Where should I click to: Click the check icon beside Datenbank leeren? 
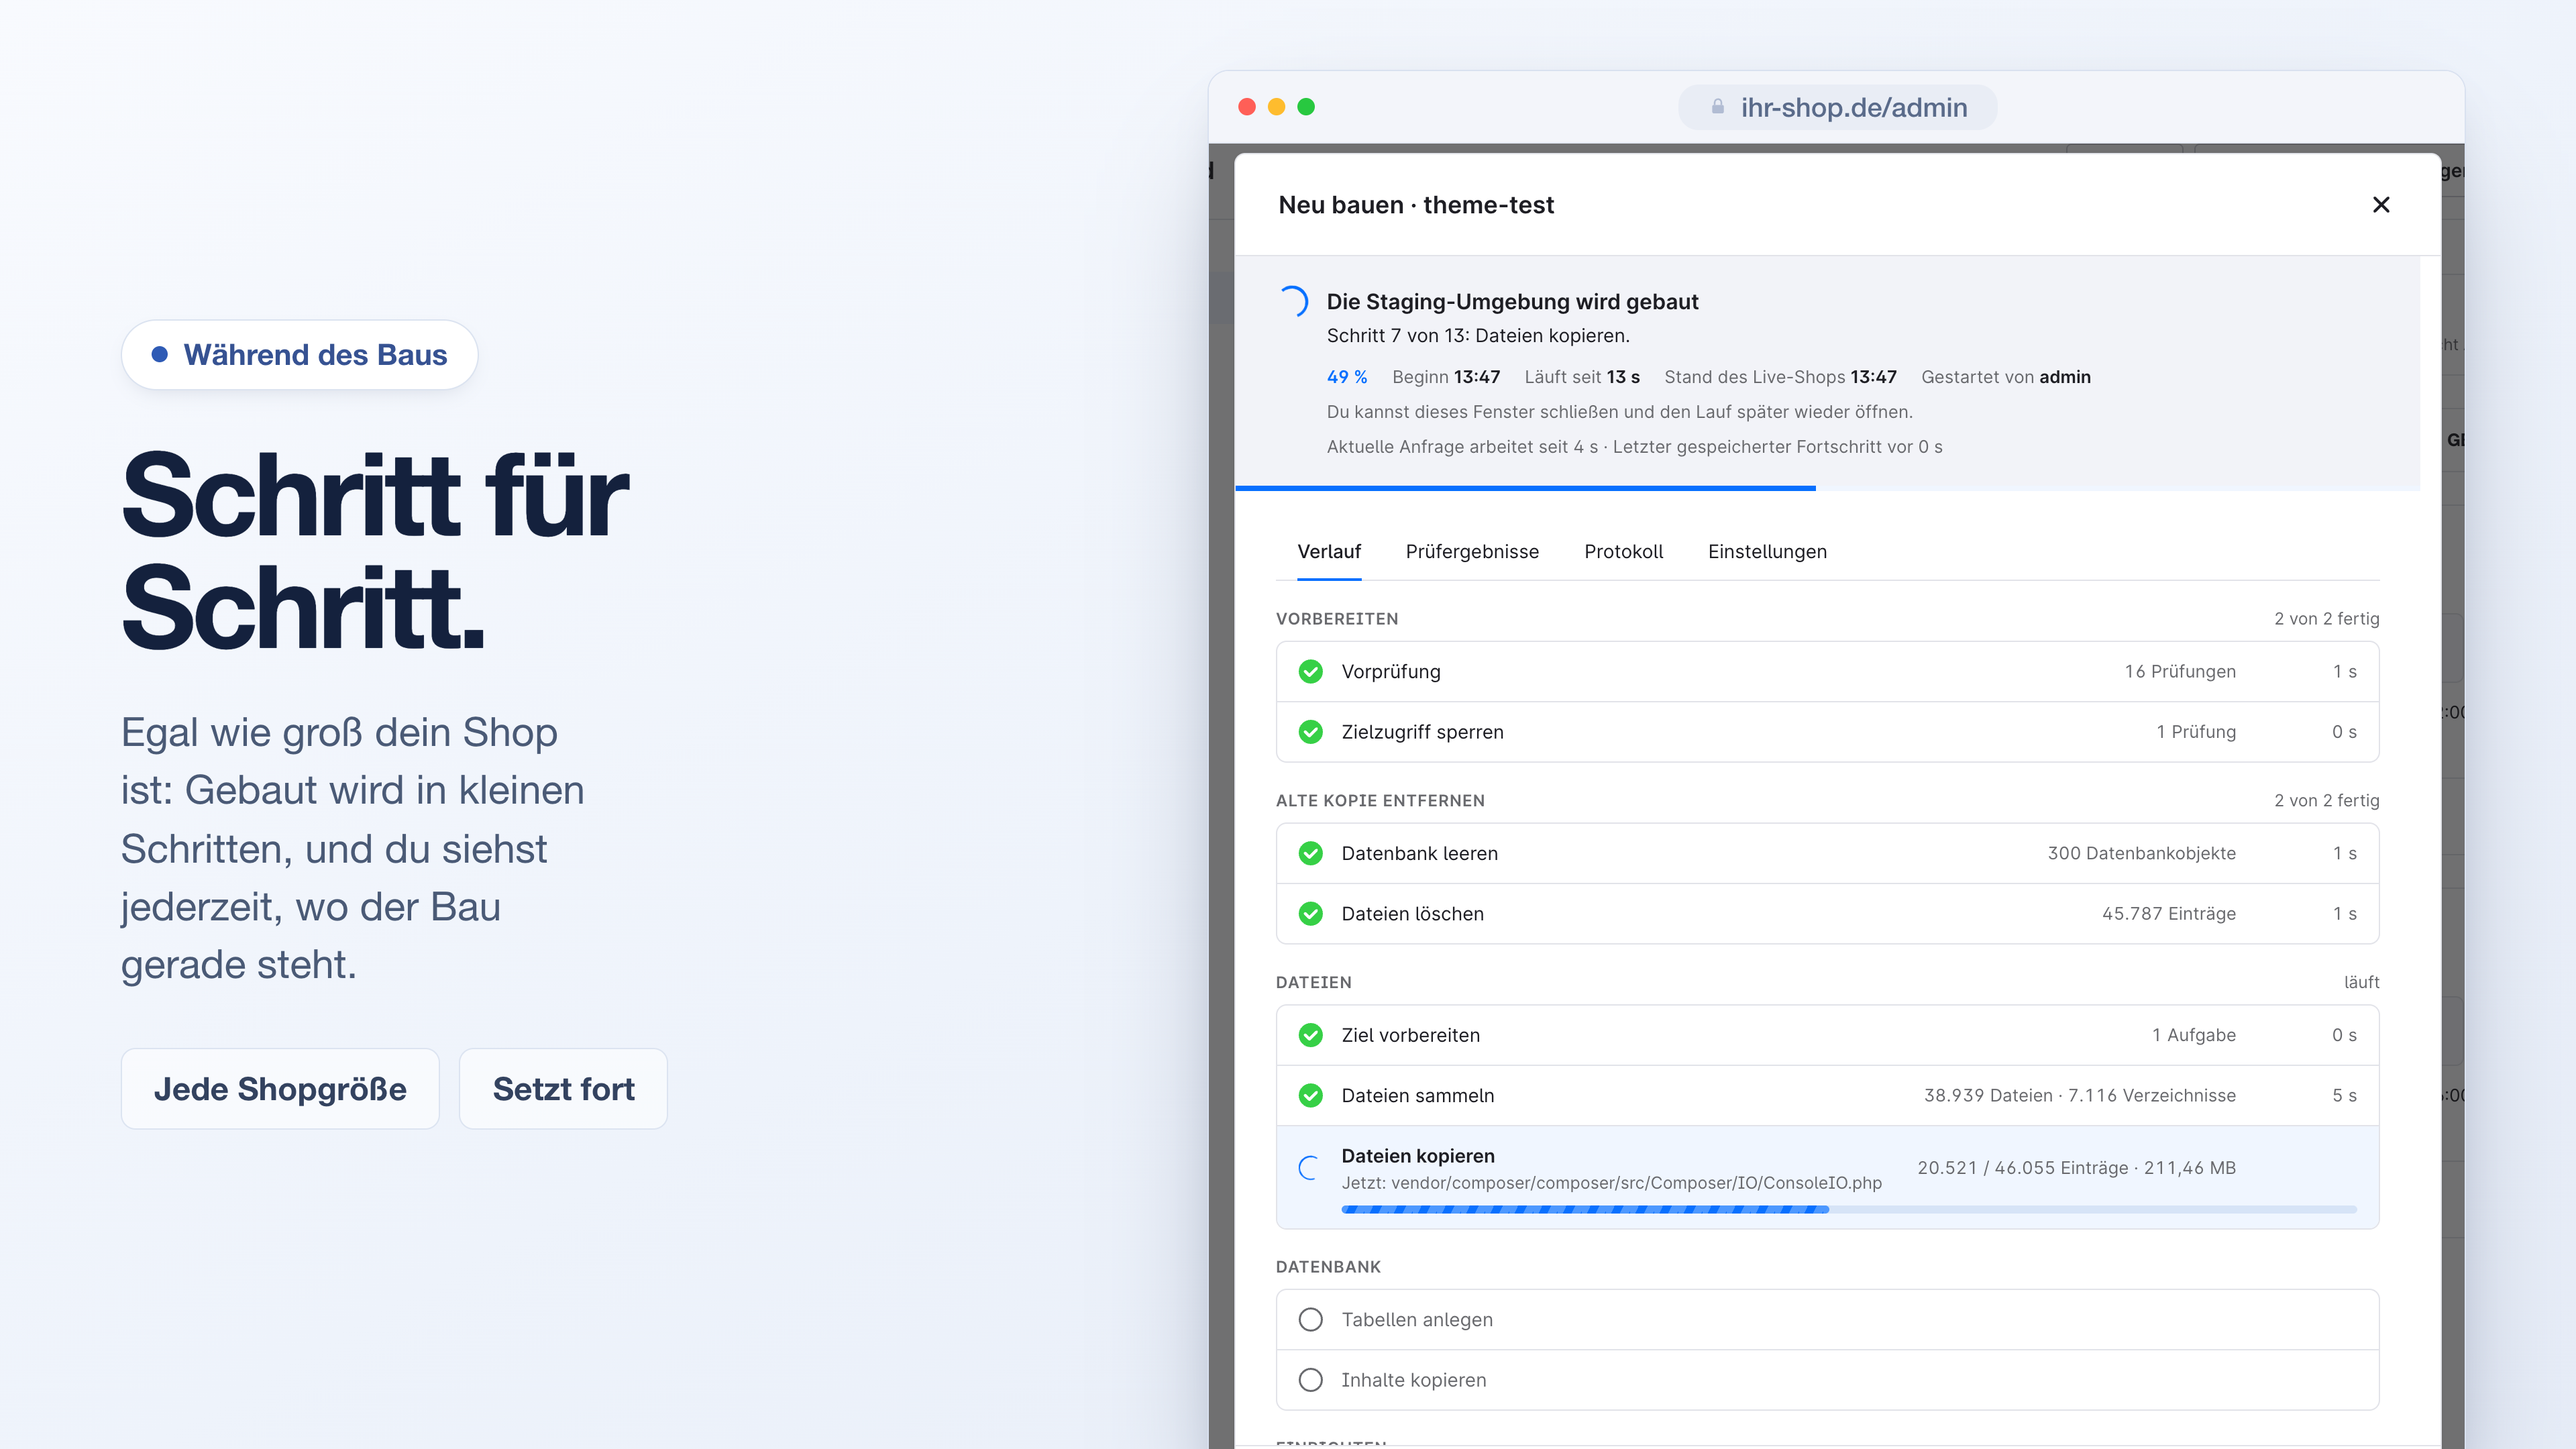click(x=1310, y=853)
